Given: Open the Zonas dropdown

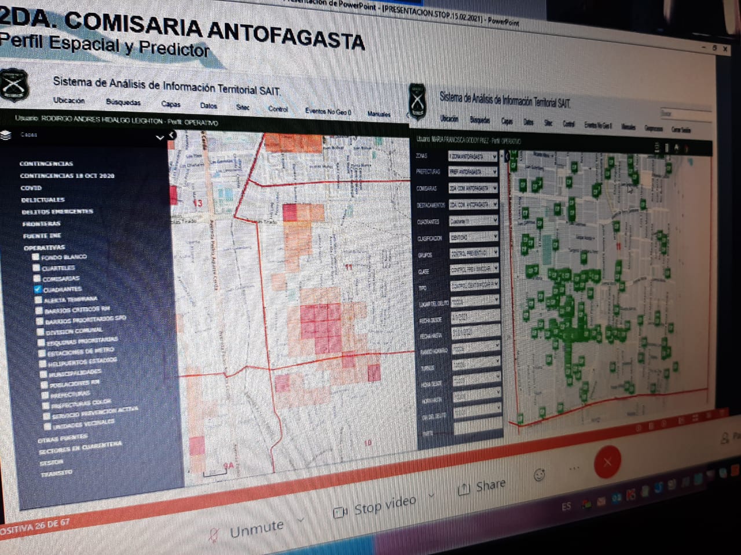Looking at the screenshot, I should (472, 156).
